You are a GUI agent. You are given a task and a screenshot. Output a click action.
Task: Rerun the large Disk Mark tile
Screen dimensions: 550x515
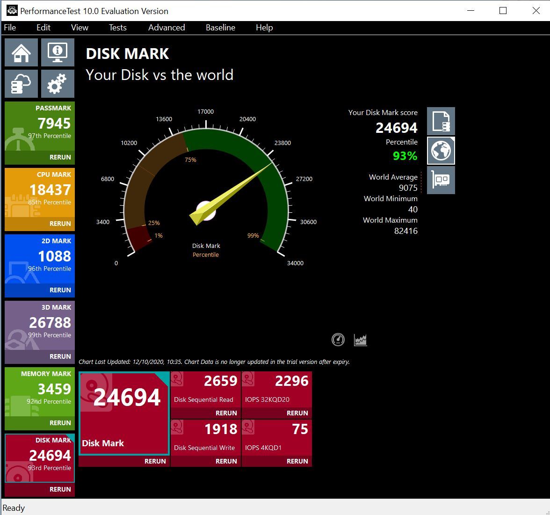[155, 461]
